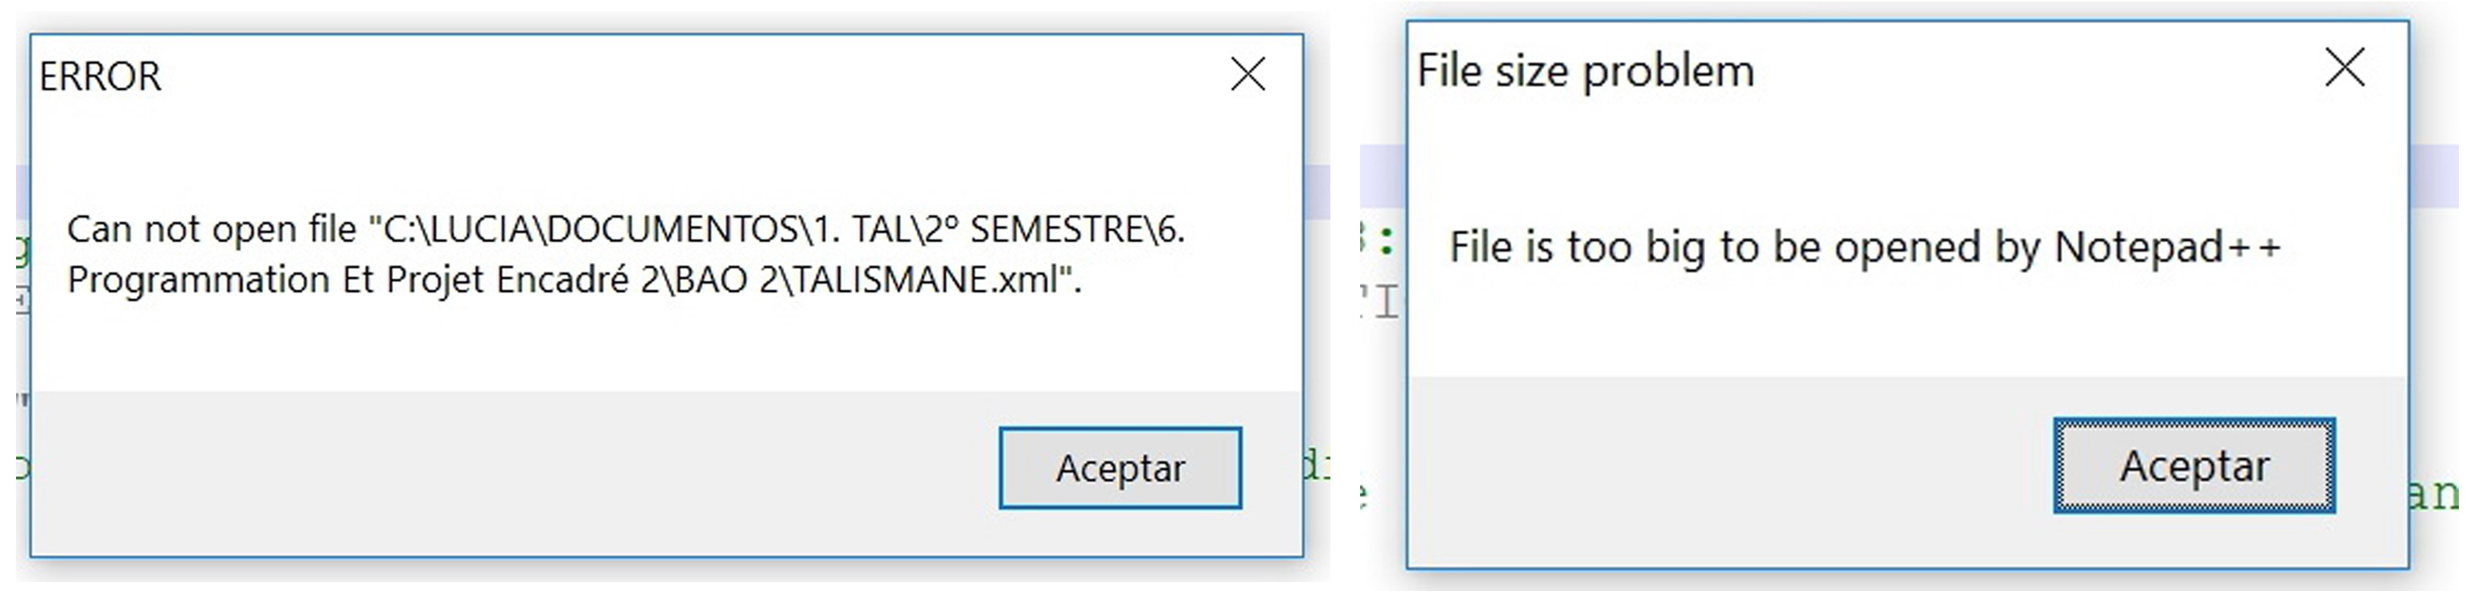Click the lavender highlighted line right of File size dialog
Image resolution: width=2487 pixels, height=611 pixels.
click(2434, 176)
